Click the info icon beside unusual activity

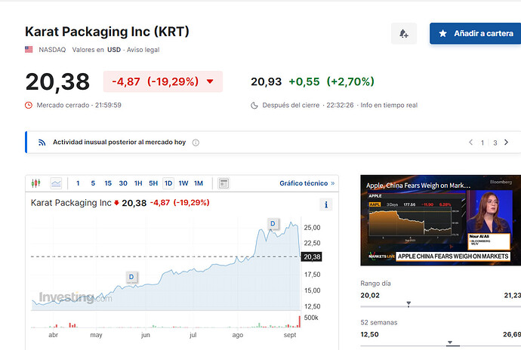click(x=196, y=143)
